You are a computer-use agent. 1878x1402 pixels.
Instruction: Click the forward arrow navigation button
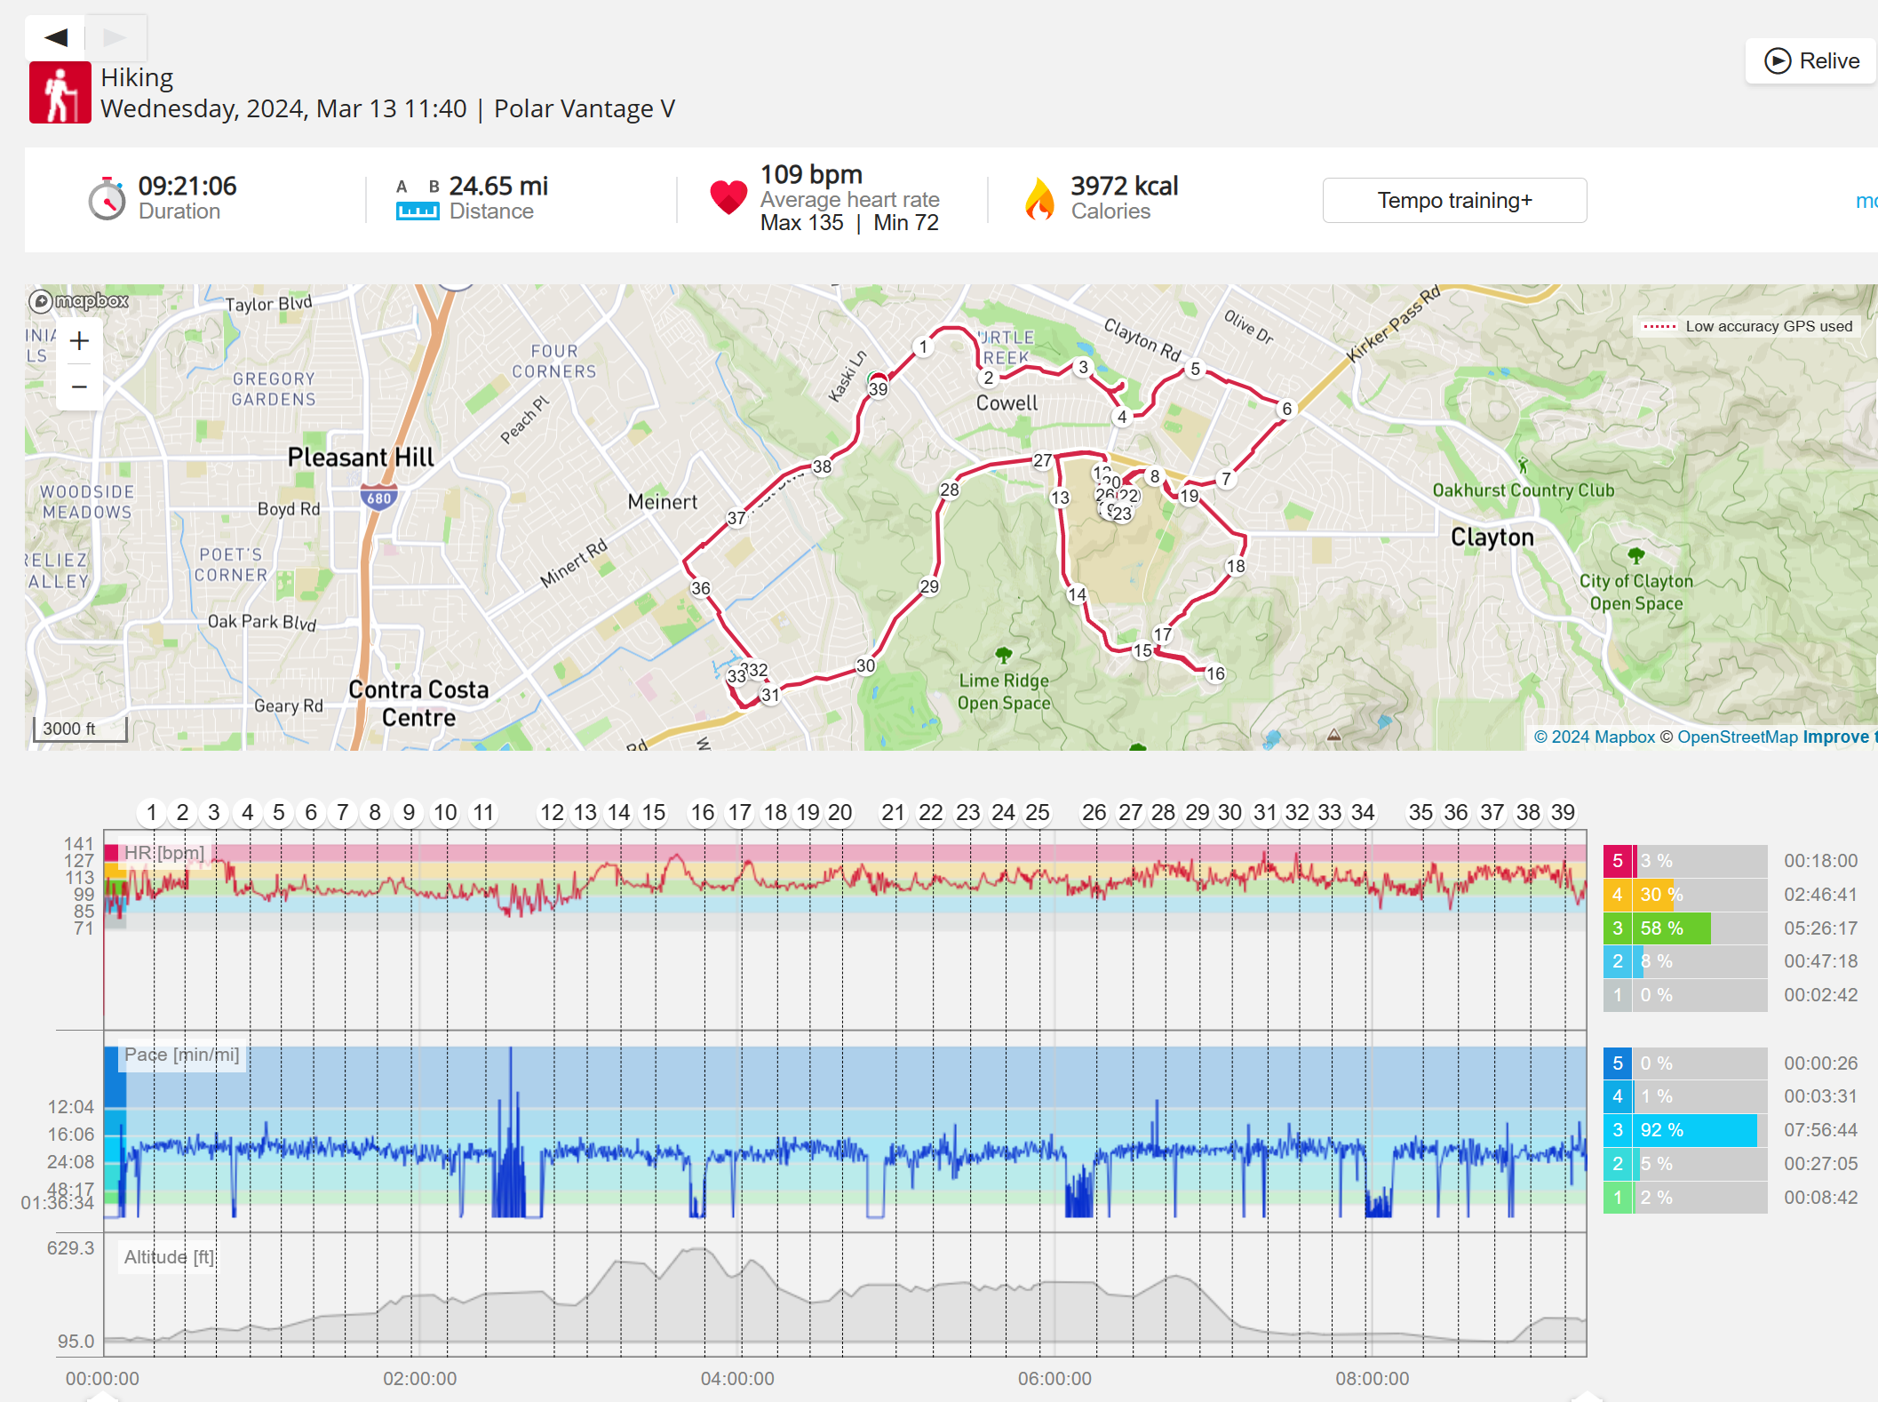(115, 37)
